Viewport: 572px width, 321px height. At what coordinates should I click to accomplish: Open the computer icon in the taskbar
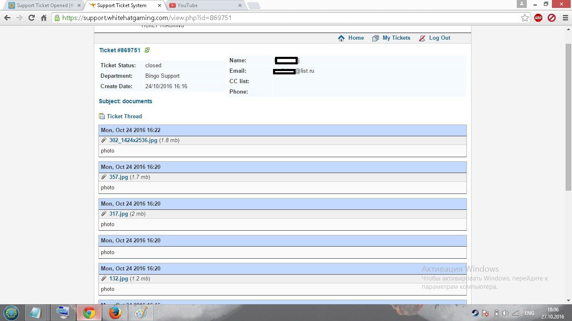click(x=63, y=313)
